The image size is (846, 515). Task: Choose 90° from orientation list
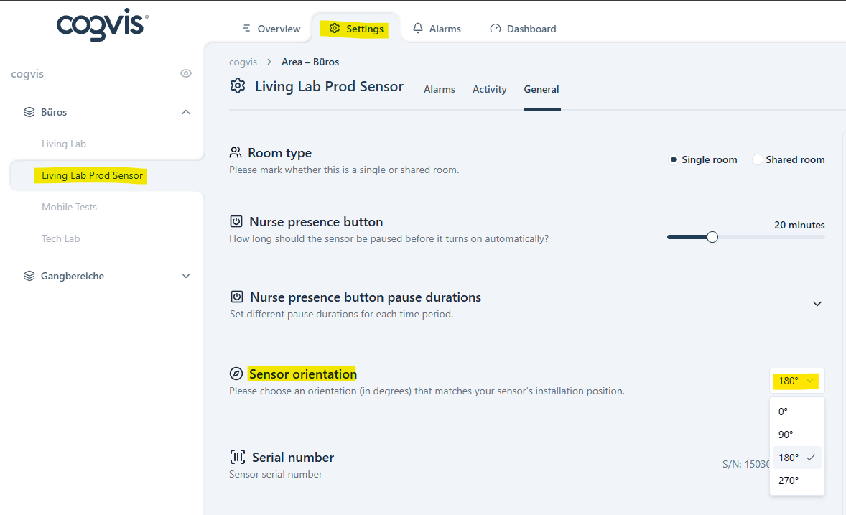pyautogui.click(x=786, y=435)
